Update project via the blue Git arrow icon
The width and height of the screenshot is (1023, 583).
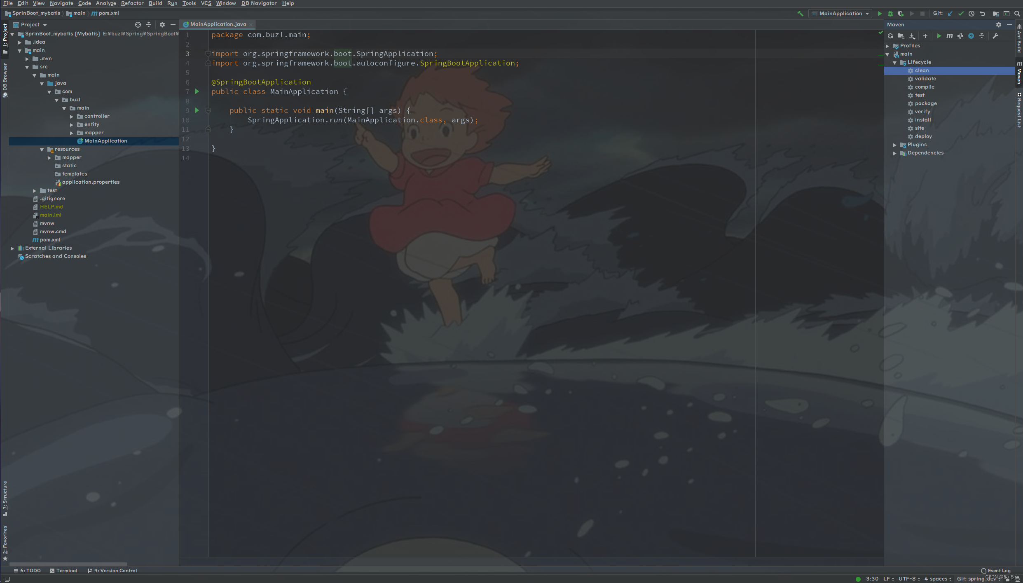click(x=950, y=13)
